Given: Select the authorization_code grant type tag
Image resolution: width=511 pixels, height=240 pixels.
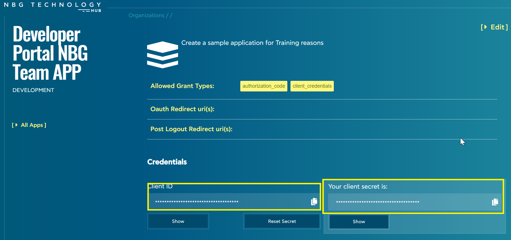Looking at the screenshot, I should click(264, 86).
